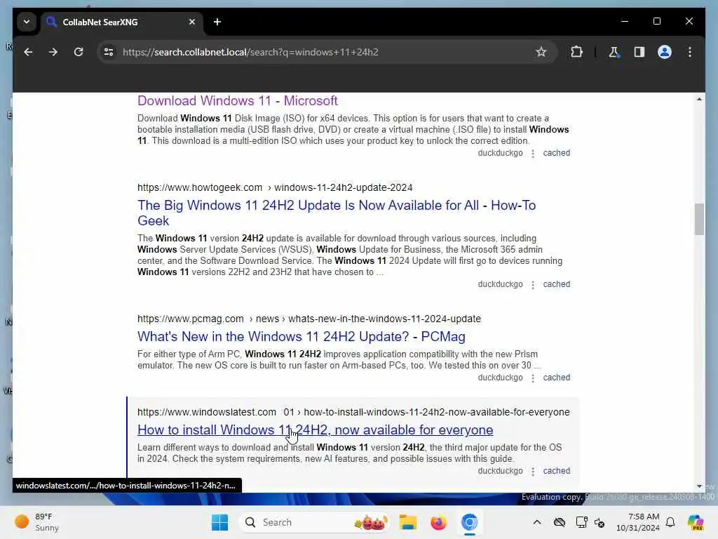The height and width of the screenshot is (539, 718).
Task: Go back to the previous page
Action: click(28, 52)
